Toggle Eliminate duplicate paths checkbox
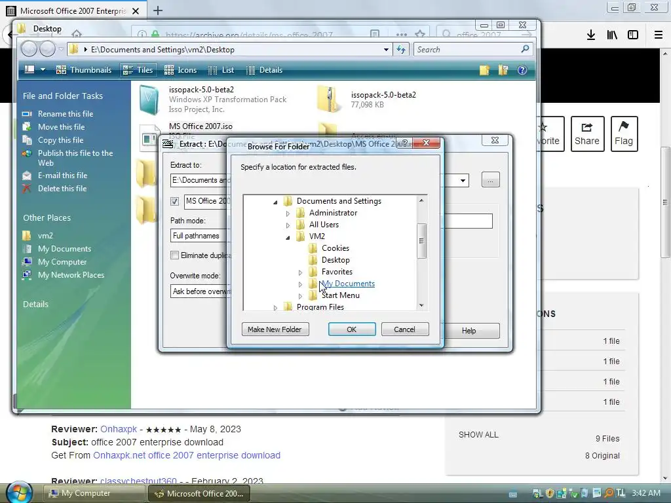Screen dimensions: 671x503 click(x=174, y=255)
